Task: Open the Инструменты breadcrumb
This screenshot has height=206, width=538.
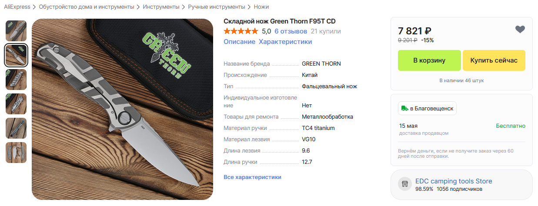Action: click(161, 7)
